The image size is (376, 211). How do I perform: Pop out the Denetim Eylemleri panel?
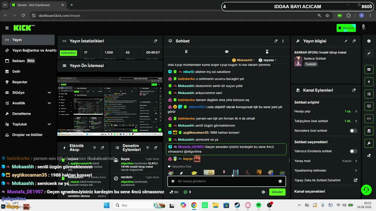coord(155,148)
